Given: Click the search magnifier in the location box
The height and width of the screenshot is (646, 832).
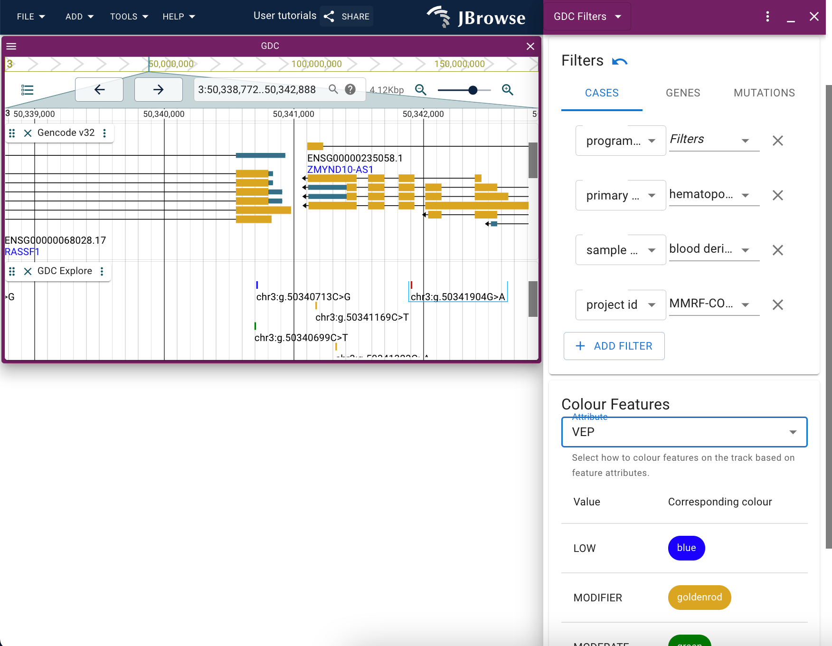Looking at the screenshot, I should pos(333,89).
